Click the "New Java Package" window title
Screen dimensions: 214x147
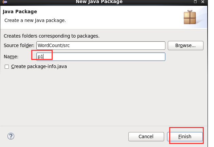click(100, 2)
